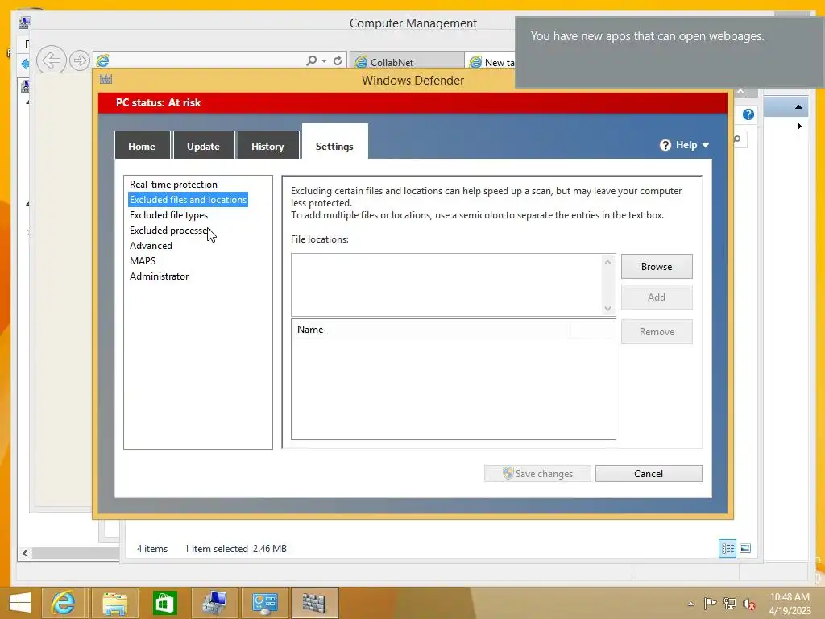
Task: Click the browser Refresh icon
Action: pyautogui.click(x=338, y=60)
